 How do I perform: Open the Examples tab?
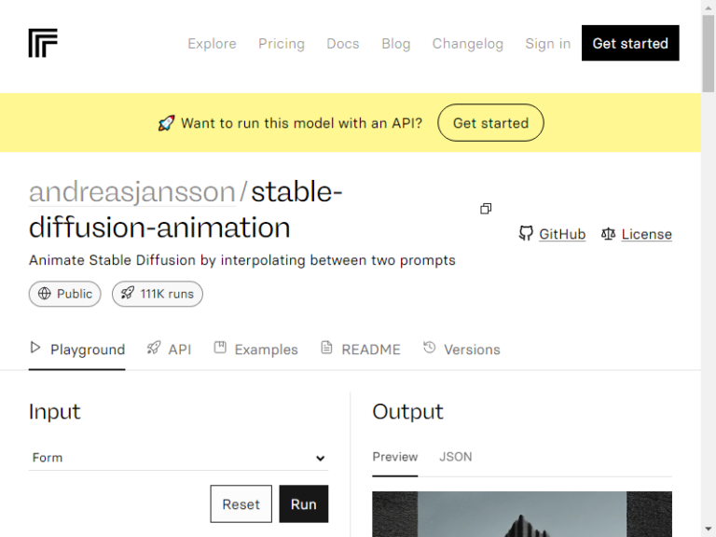255,350
